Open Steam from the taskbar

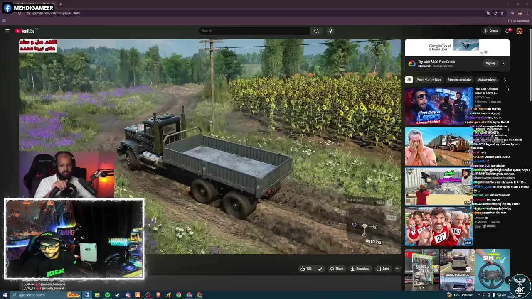click(117, 295)
